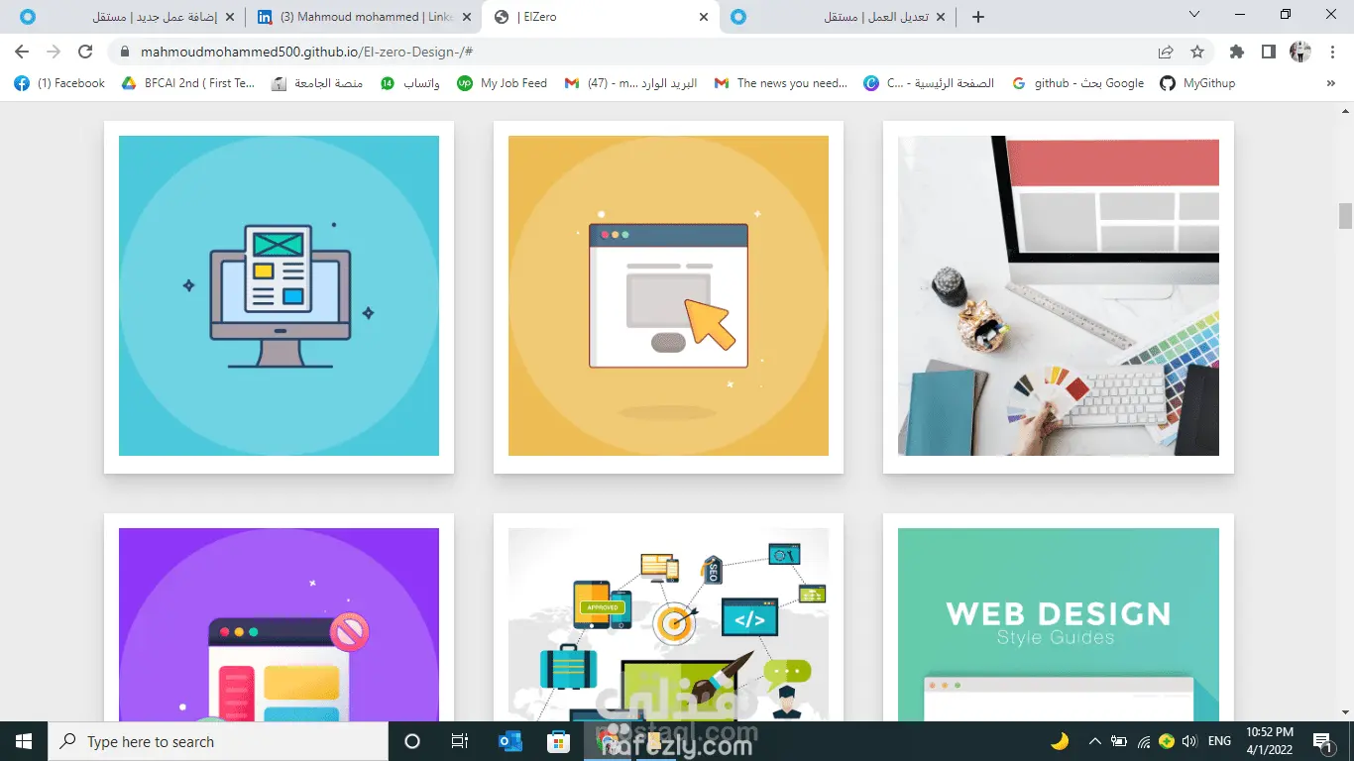Open the clock showing 10:52 PM
The image size is (1354, 761).
click(1272, 741)
